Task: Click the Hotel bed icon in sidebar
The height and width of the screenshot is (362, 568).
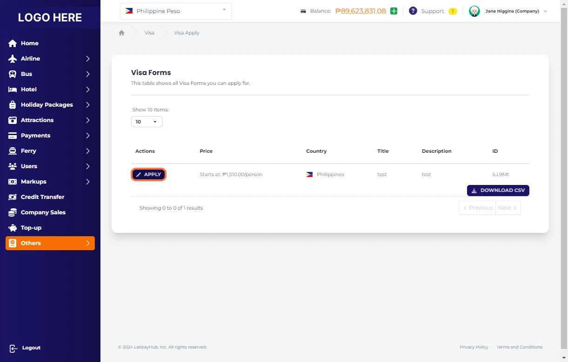Action: point(13,89)
